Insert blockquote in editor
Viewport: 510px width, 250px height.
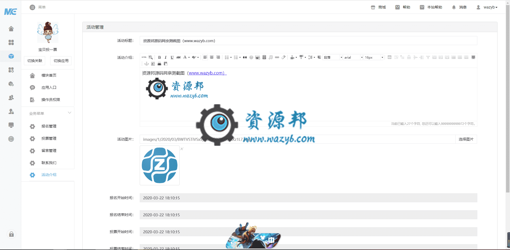point(245,57)
